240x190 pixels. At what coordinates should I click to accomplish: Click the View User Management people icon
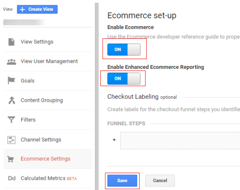tap(11, 62)
